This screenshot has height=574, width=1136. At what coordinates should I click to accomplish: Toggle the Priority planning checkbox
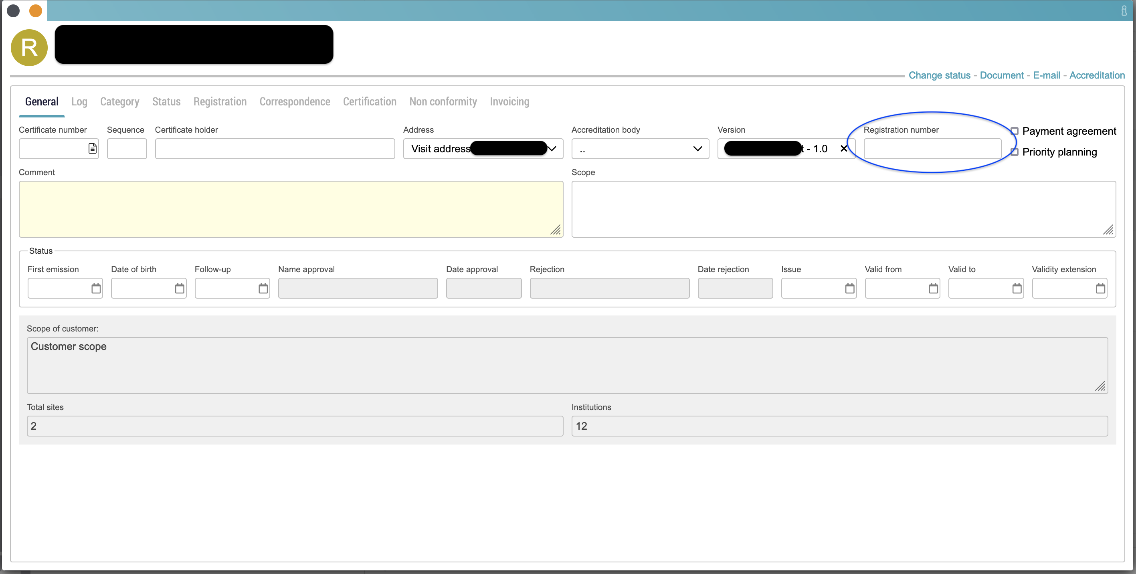(x=1014, y=152)
